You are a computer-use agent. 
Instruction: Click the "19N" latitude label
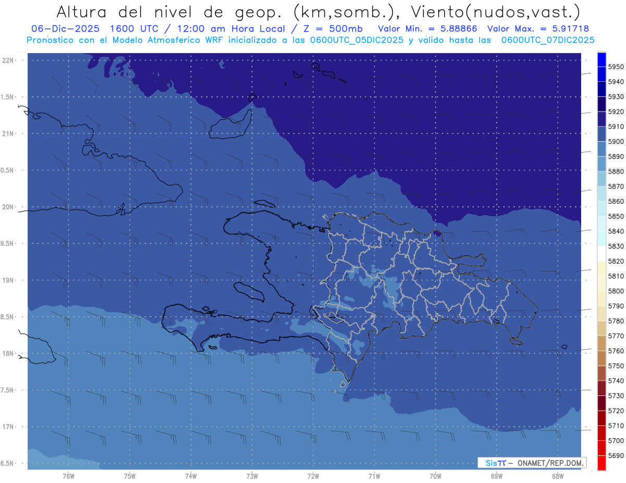[9, 280]
